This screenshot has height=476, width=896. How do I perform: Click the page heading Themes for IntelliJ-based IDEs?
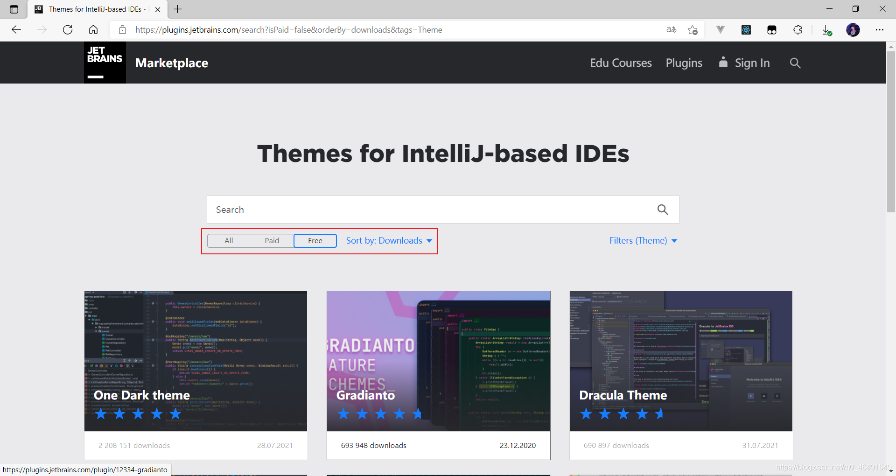tap(443, 154)
